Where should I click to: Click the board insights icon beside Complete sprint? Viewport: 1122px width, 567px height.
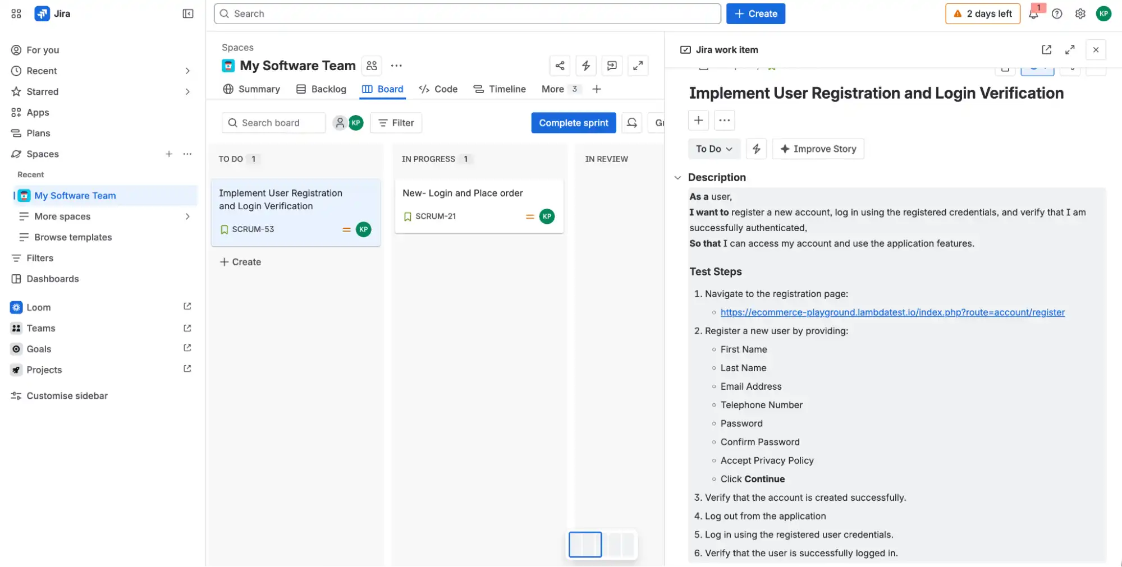tap(632, 123)
